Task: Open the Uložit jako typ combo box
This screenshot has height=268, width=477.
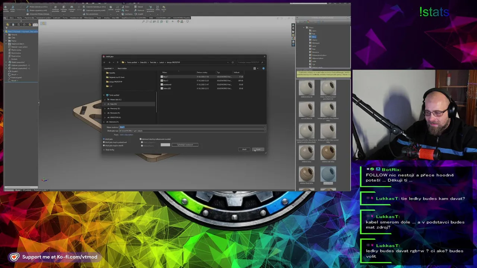Action: click(x=192, y=131)
